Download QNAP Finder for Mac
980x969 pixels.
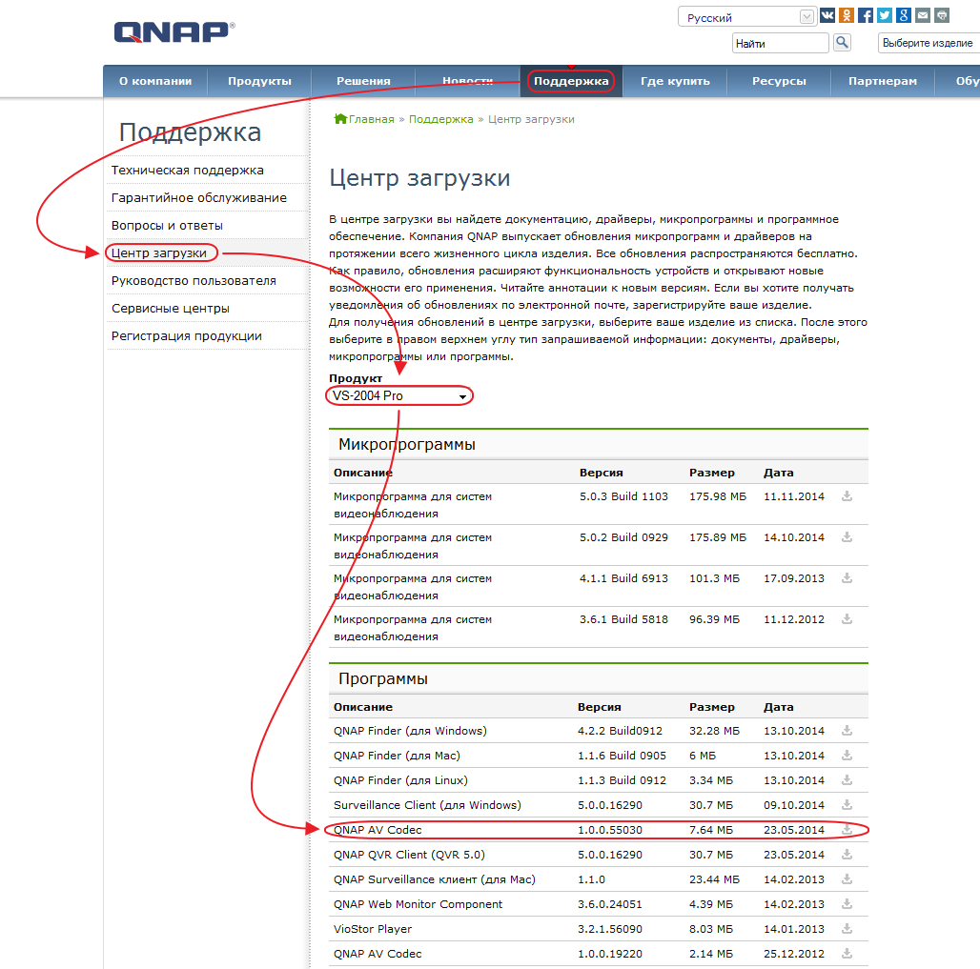tap(847, 756)
